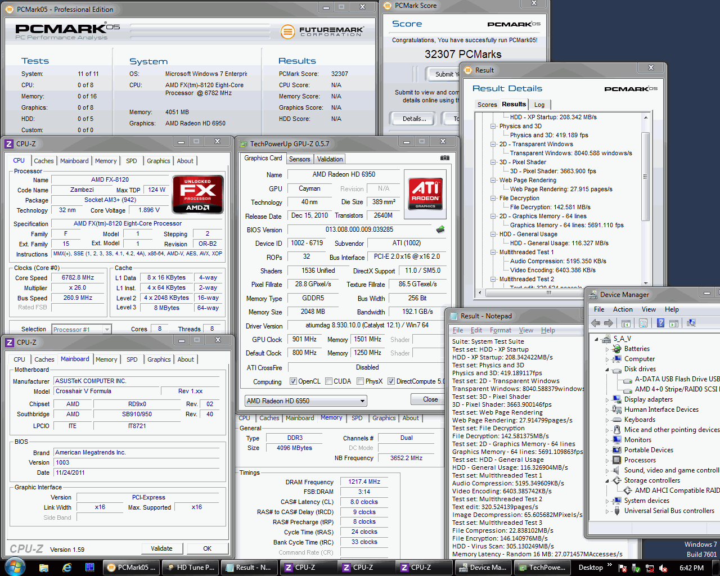
Task: Click the Details... button in PCMark Score
Action: tap(414, 119)
